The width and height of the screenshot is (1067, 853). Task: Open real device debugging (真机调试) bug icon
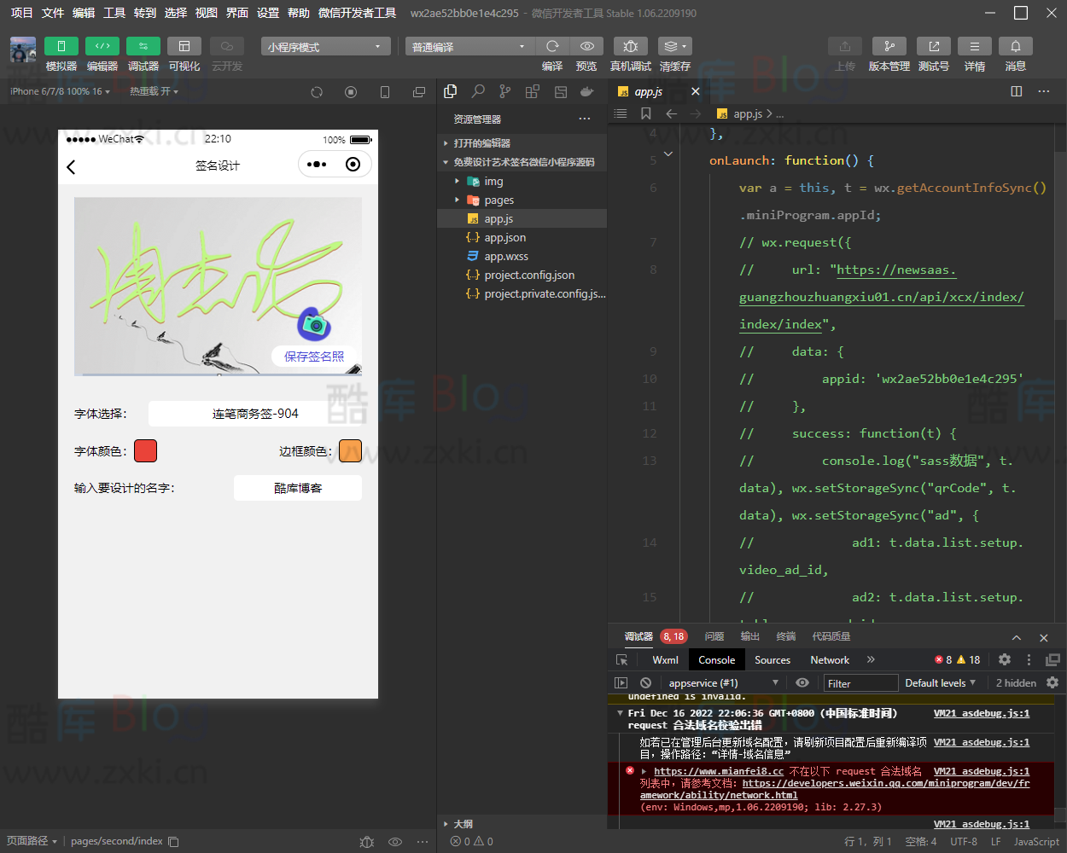pos(630,46)
